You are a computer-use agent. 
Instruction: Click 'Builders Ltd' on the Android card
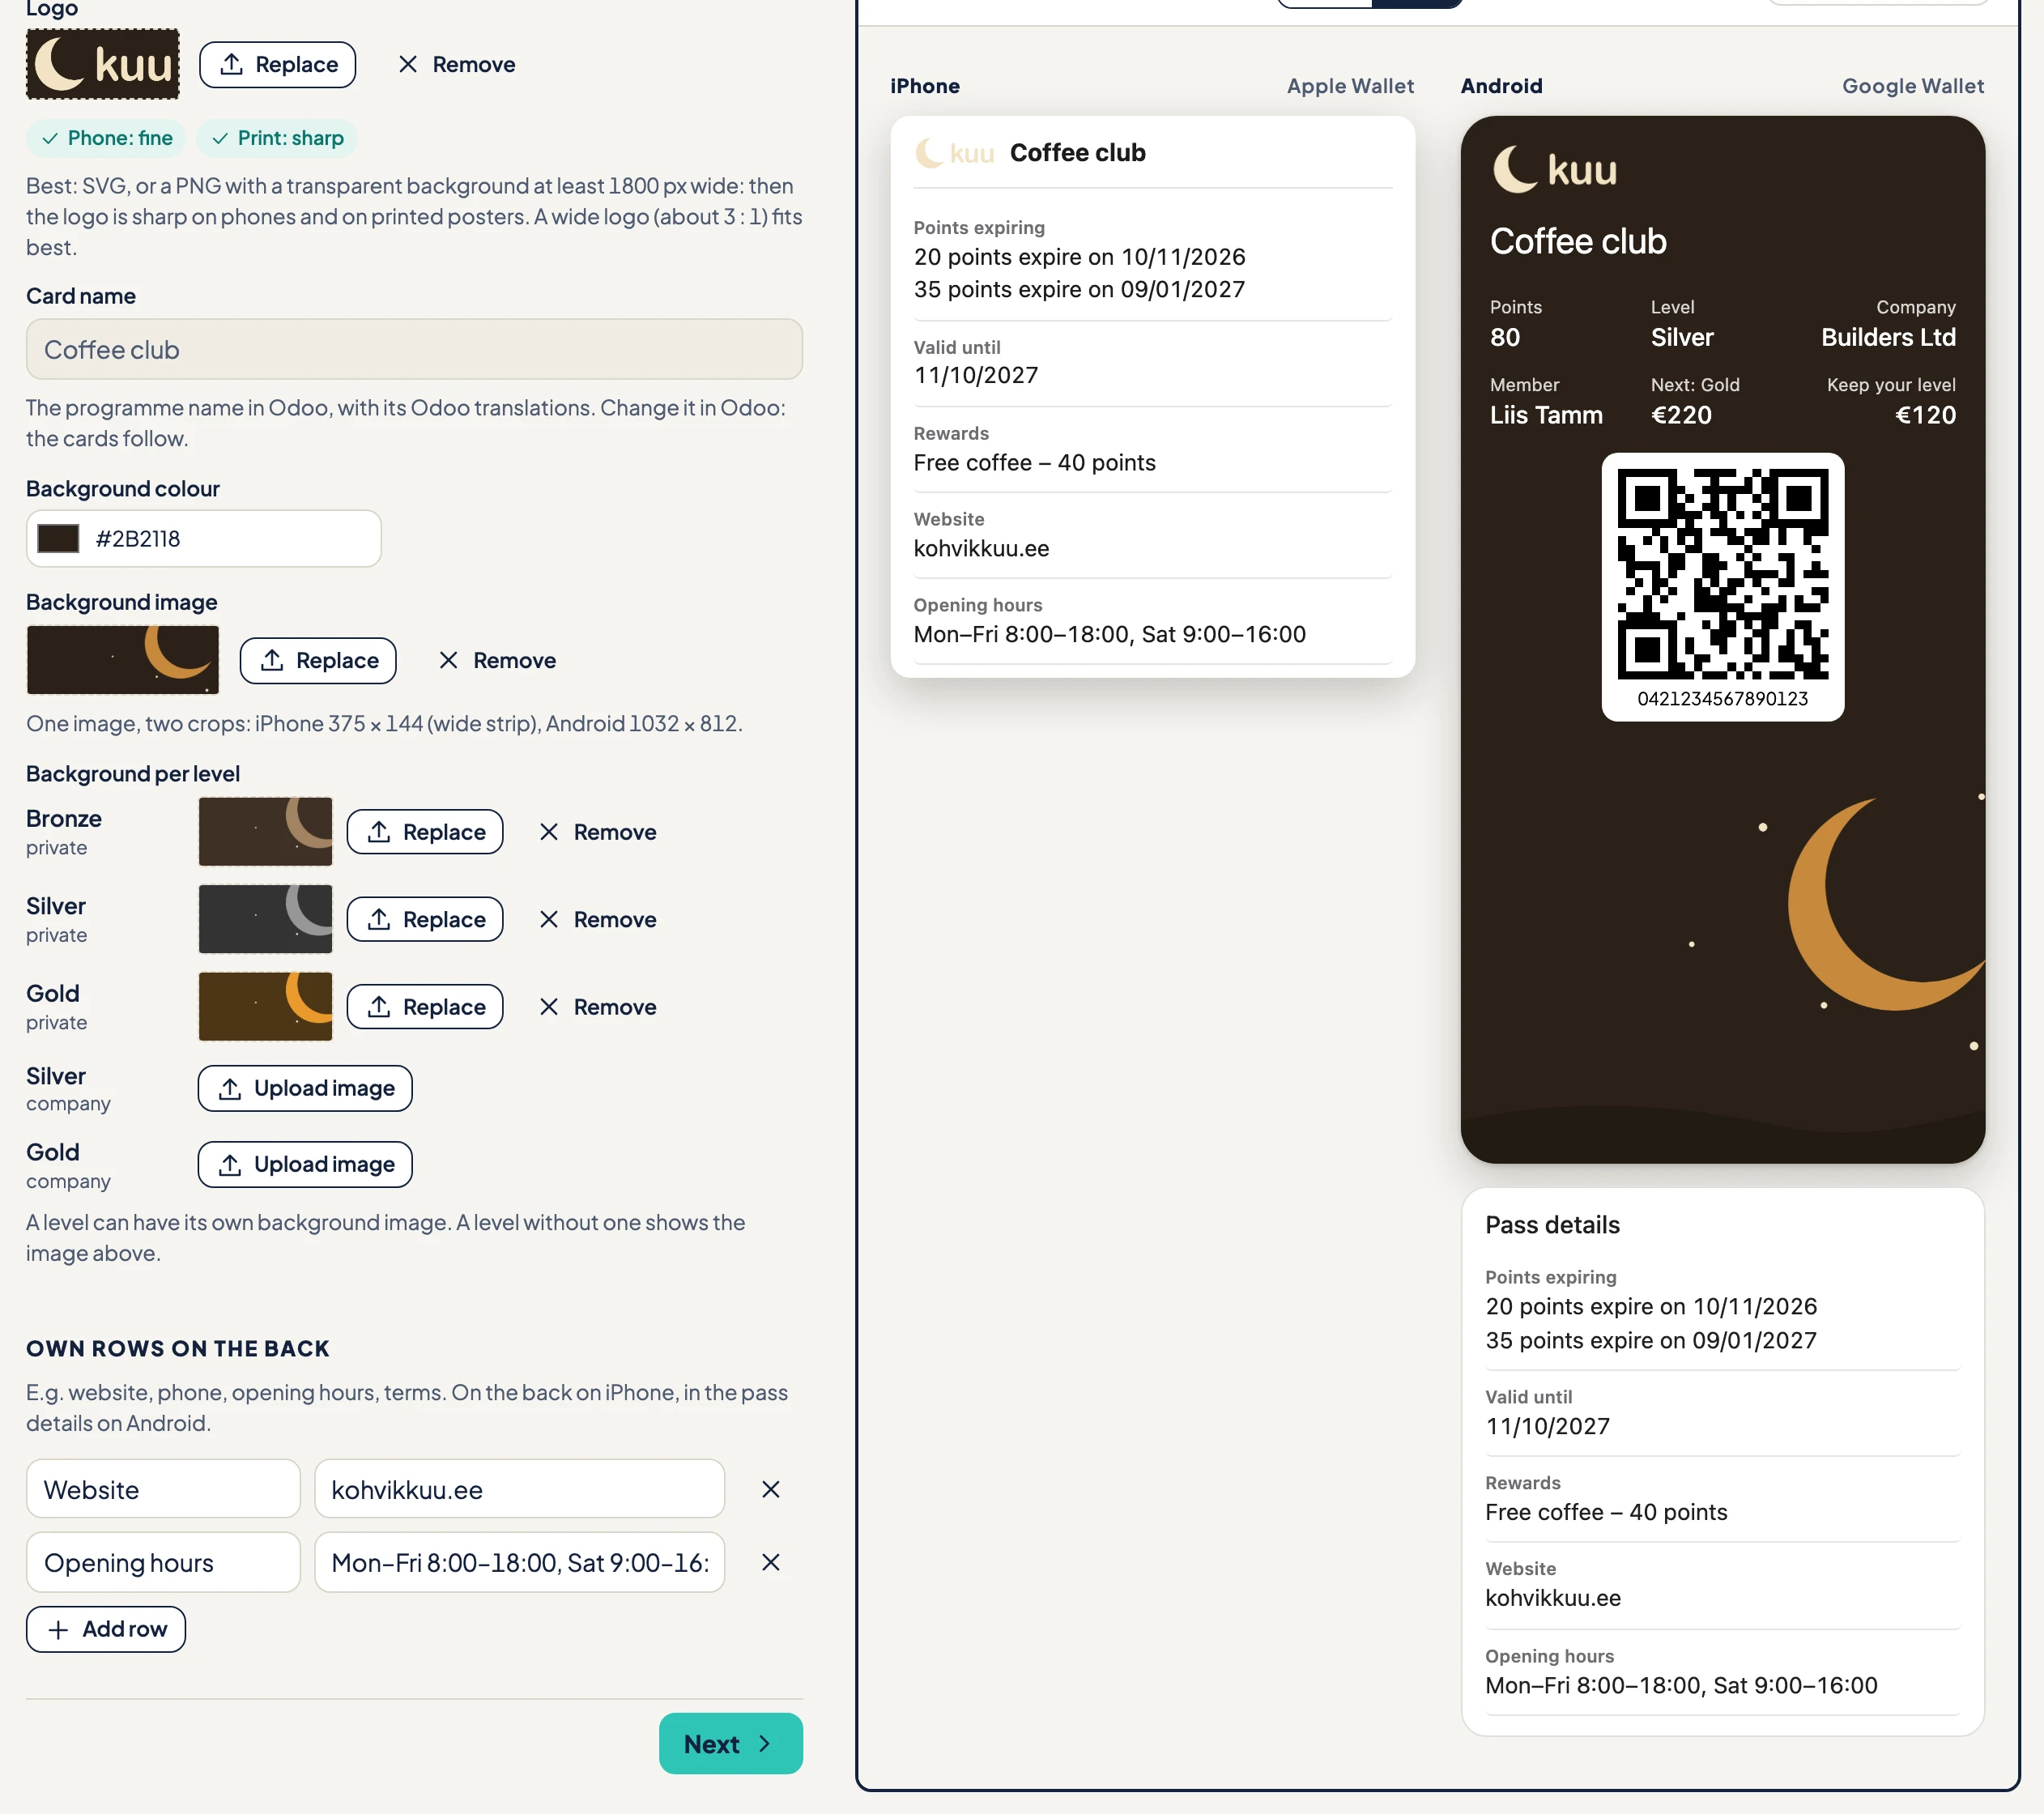tap(1888, 337)
